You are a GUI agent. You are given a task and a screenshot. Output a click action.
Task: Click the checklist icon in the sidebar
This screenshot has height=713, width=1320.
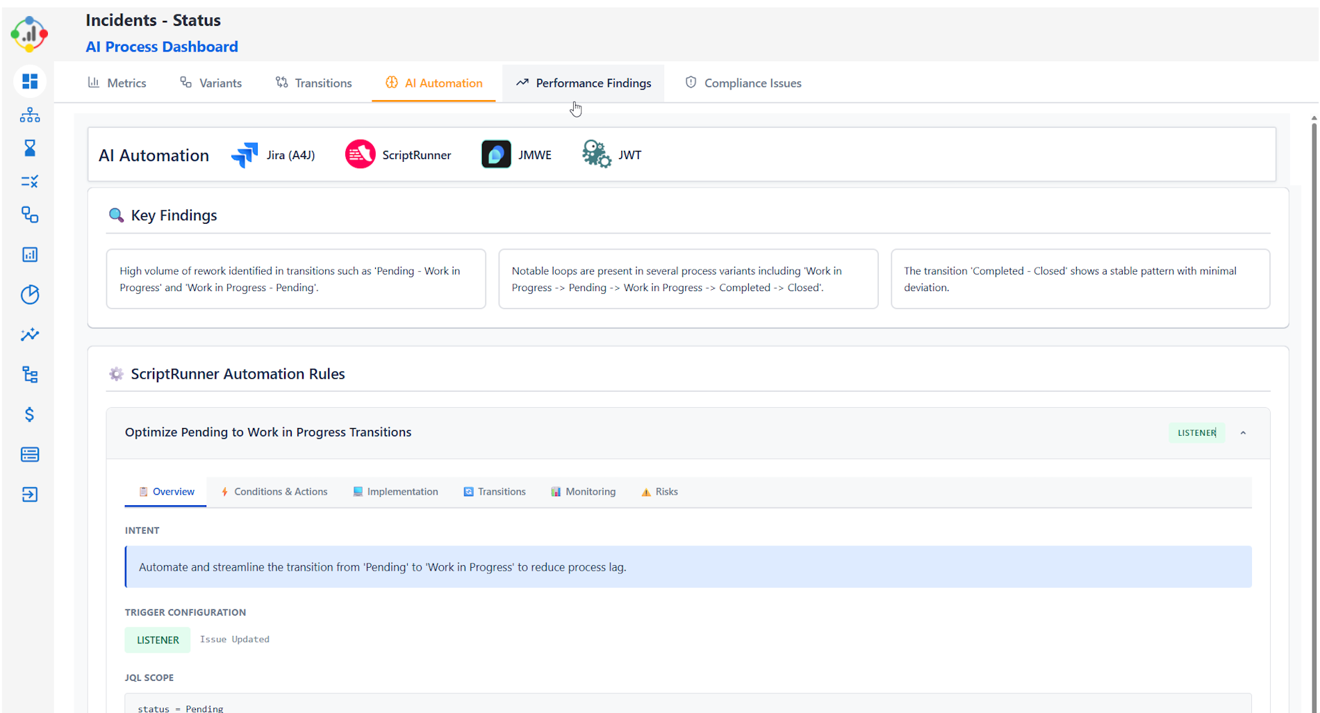click(30, 181)
